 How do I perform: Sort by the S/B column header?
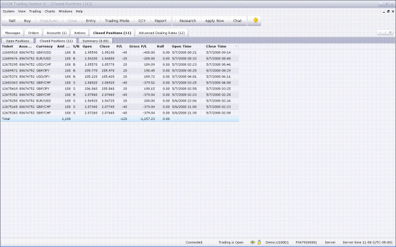coord(76,46)
